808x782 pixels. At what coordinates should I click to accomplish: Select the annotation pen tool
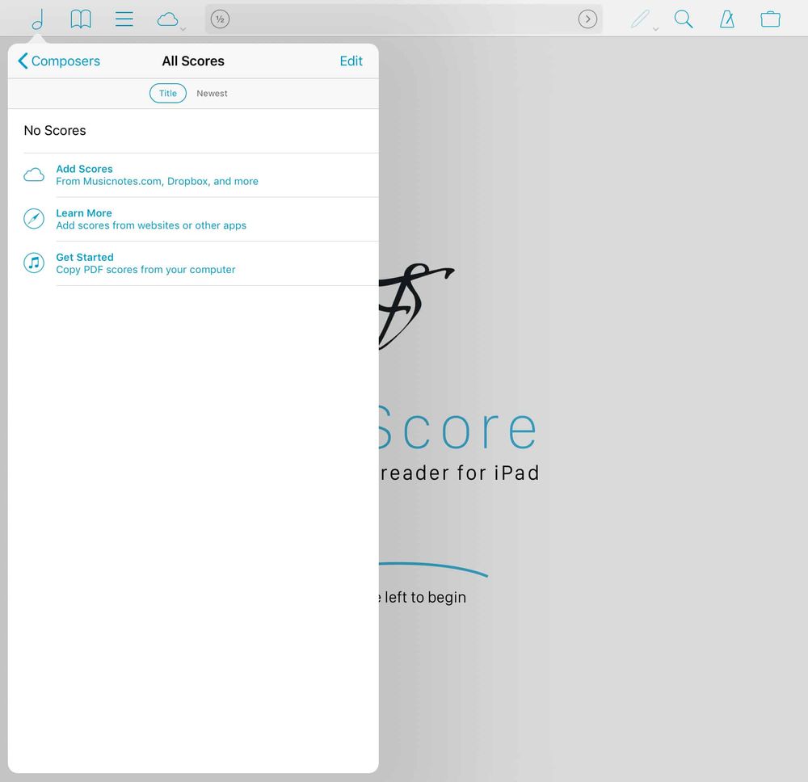640,19
